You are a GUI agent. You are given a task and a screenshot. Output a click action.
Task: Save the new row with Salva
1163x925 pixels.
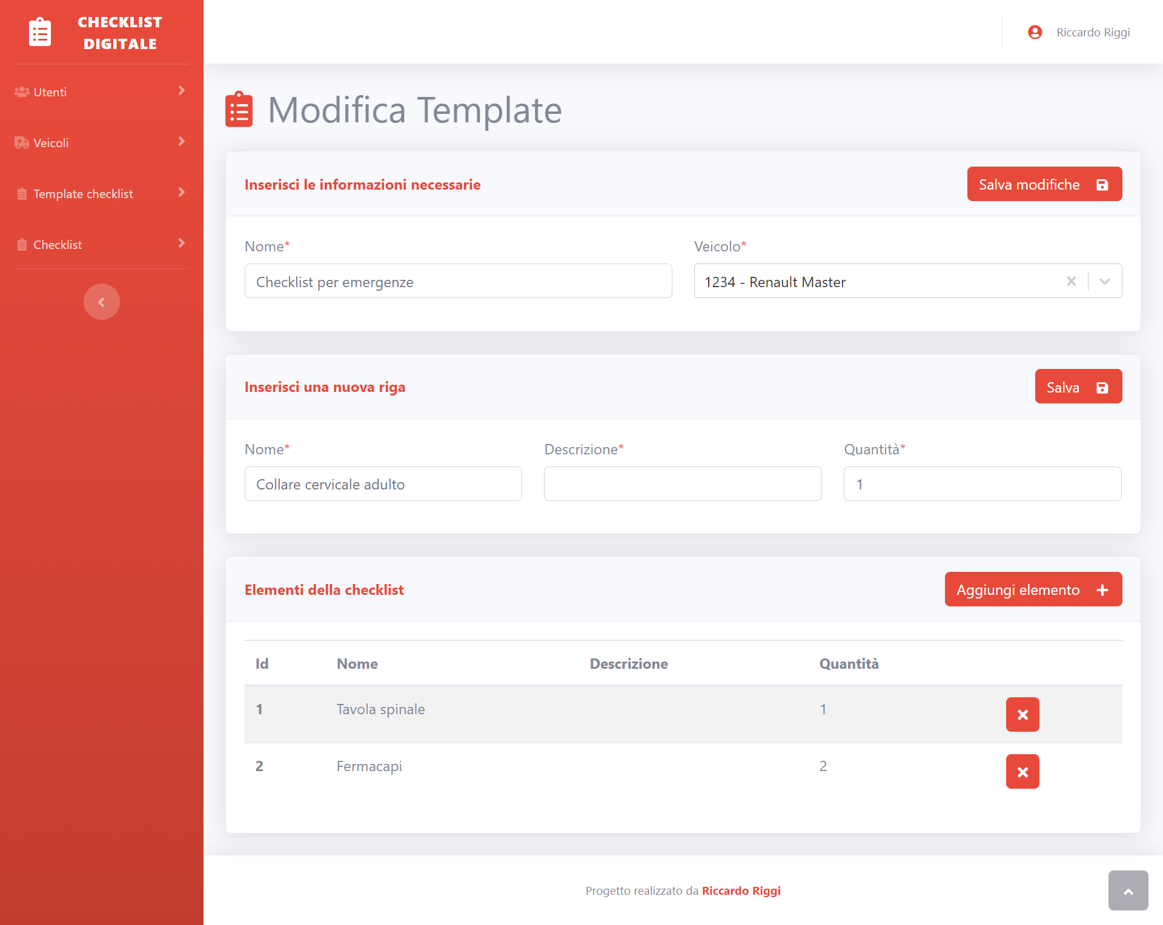(x=1078, y=386)
